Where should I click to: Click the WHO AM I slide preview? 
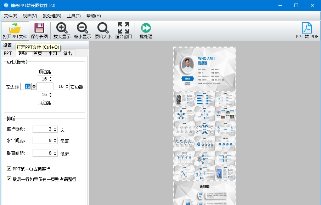tap(204, 69)
